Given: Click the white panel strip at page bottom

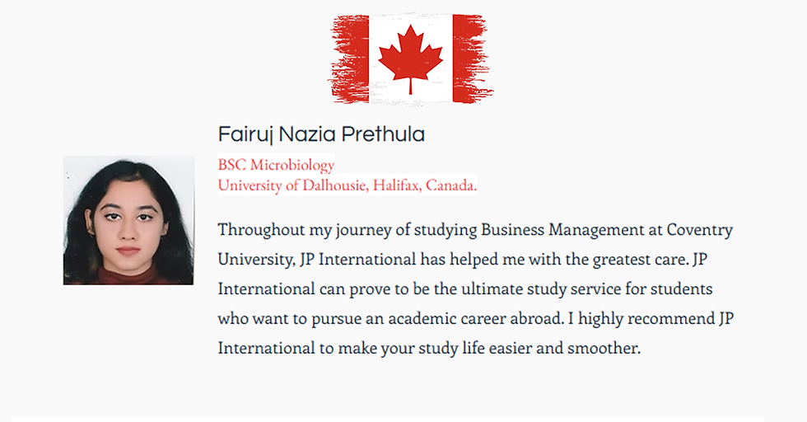Looking at the screenshot, I should 387,420.
